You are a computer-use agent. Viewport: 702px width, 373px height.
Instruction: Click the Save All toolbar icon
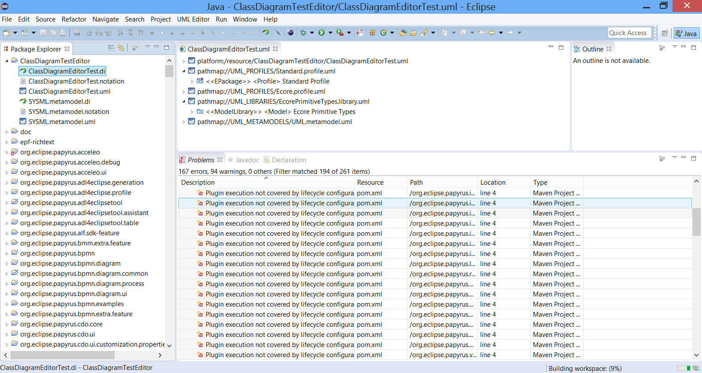point(53,33)
